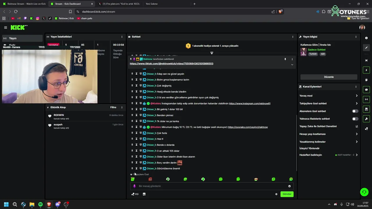Open the YouTube bookmark icon
Screen dimensions: 372x209
coord(13,18)
